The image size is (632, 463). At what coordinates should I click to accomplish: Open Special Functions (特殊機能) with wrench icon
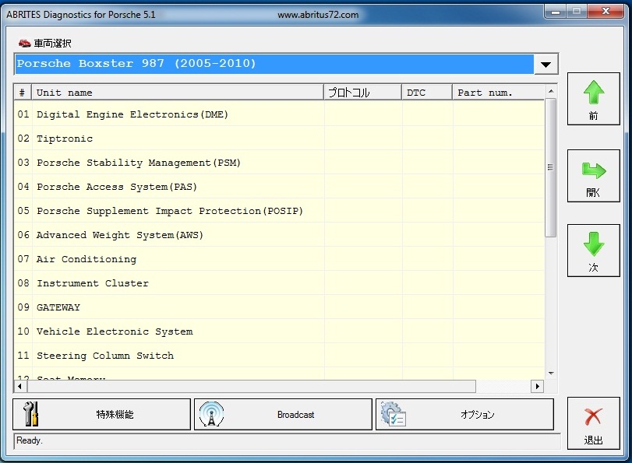point(101,414)
